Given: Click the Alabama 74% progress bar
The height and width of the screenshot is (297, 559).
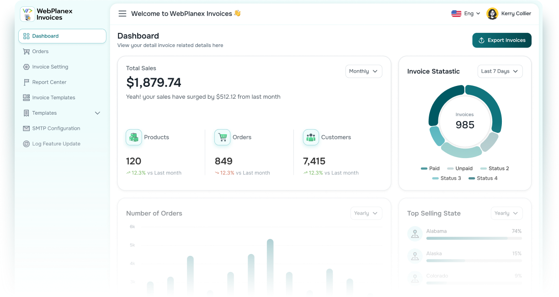Looking at the screenshot, I should 474,238.
